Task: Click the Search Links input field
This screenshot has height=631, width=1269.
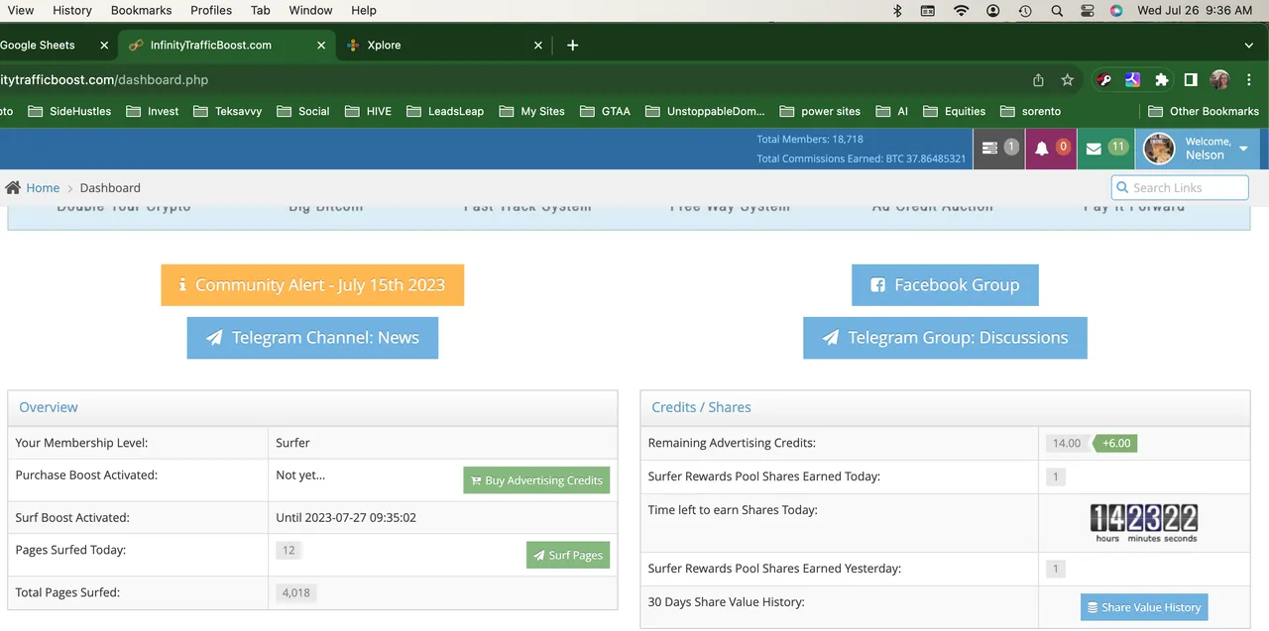Action: pyautogui.click(x=1180, y=187)
